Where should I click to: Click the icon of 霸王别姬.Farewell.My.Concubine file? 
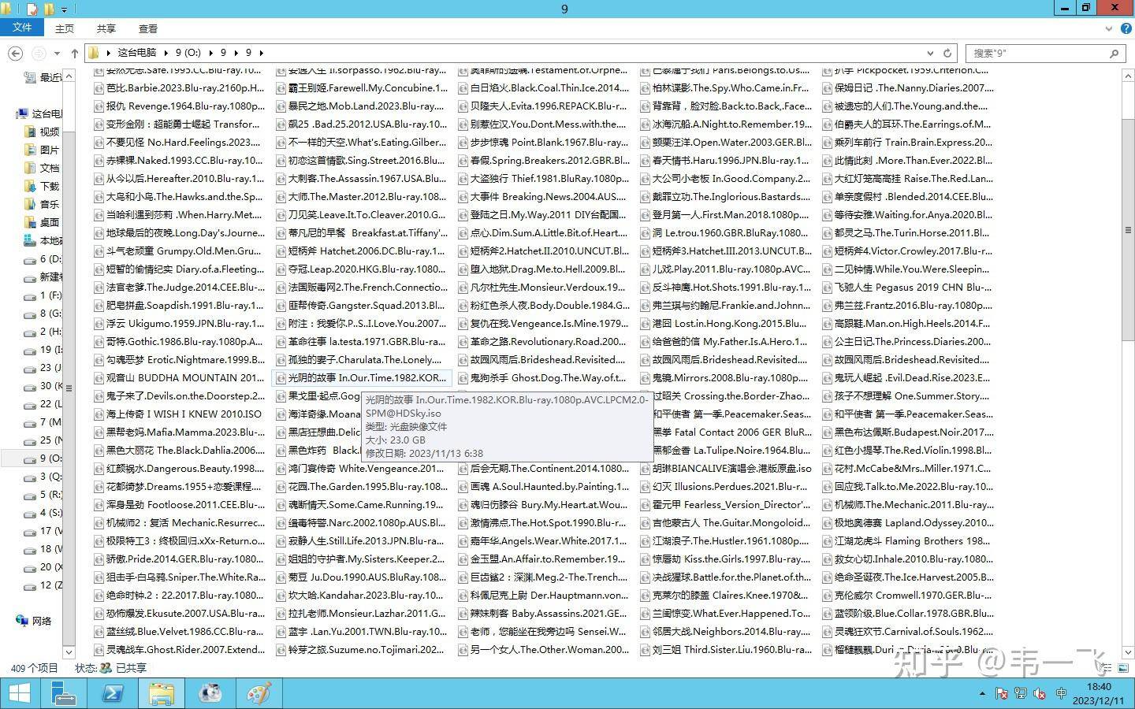(x=281, y=88)
